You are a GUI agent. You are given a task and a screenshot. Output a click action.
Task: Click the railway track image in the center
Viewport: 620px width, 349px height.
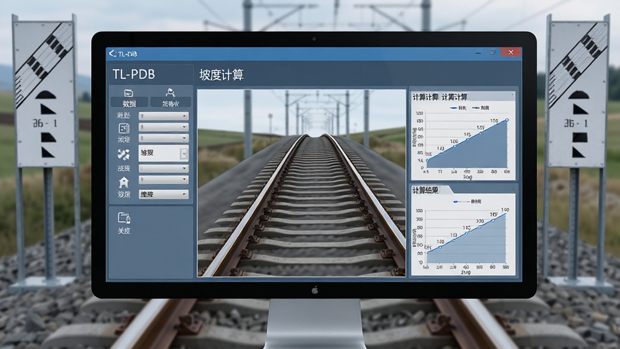[302, 183]
